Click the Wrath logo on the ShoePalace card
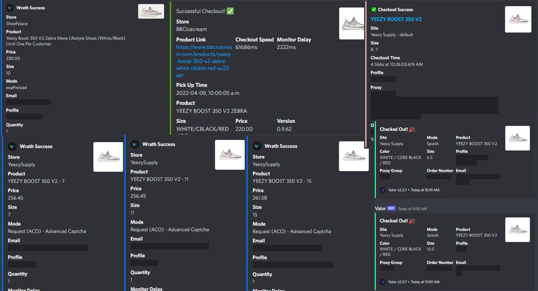Image resolution: width=538 pixels, height=291 pixels. [10, 8]
